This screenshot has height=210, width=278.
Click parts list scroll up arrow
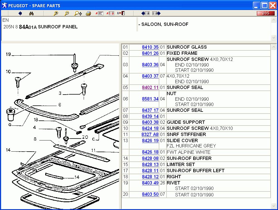pos(274,47)
